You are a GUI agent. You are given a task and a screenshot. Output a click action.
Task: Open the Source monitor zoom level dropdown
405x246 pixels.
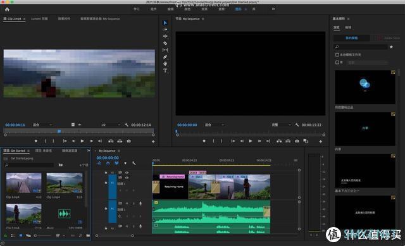pyautogui.click(x=42, y=125)
